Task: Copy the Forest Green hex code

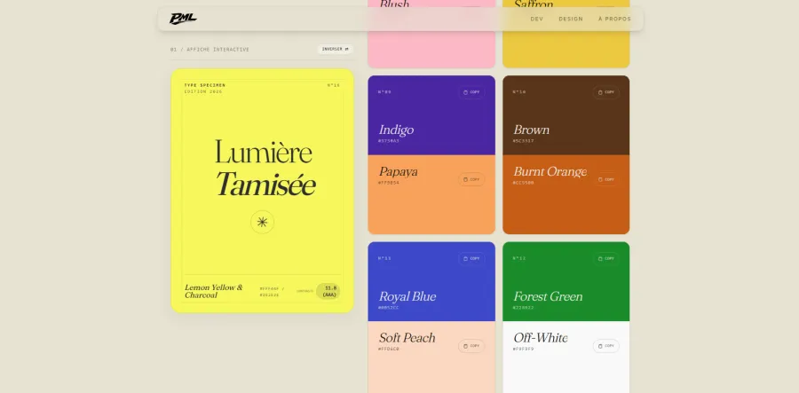Action: tap(605, 259)
